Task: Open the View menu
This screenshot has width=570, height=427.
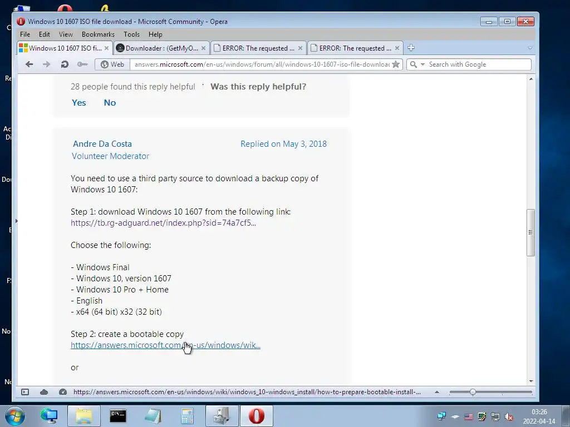Action: pos(66,34)
